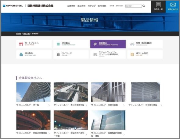Select the スチールファイバー category tile
Screen dimensions: 180x139
tap(108, 54)
